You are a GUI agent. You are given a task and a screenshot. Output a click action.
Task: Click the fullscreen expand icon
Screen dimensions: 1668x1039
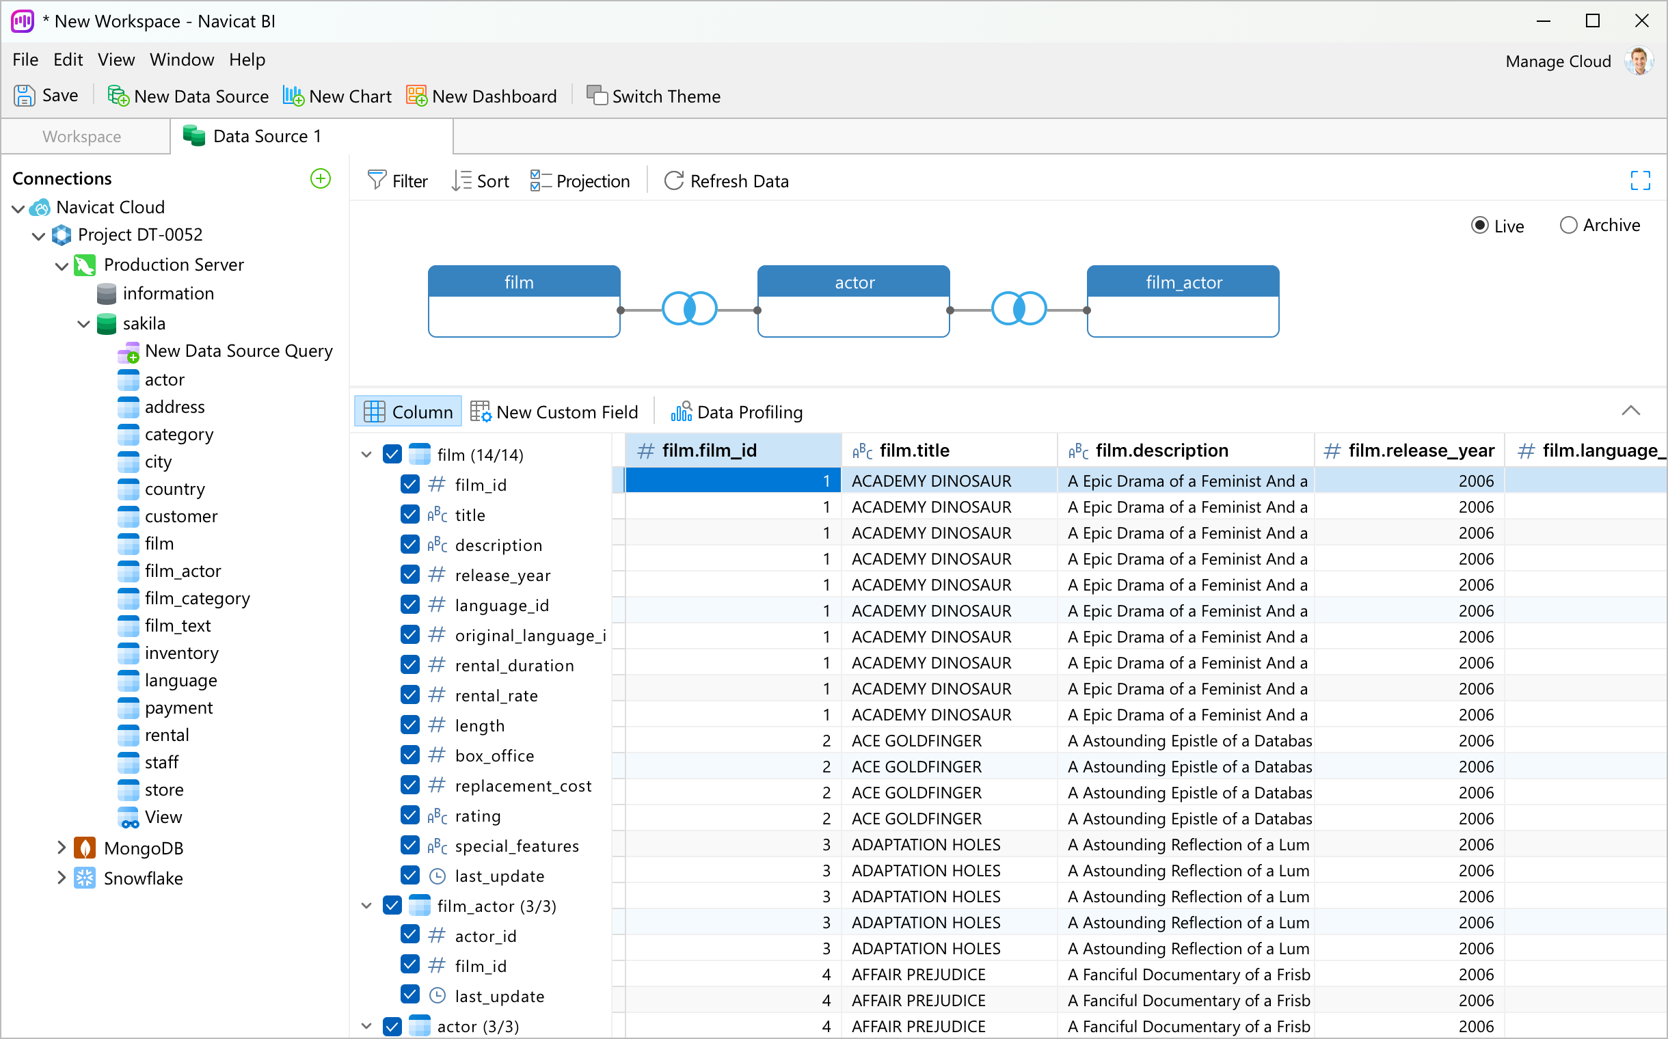1640,180
